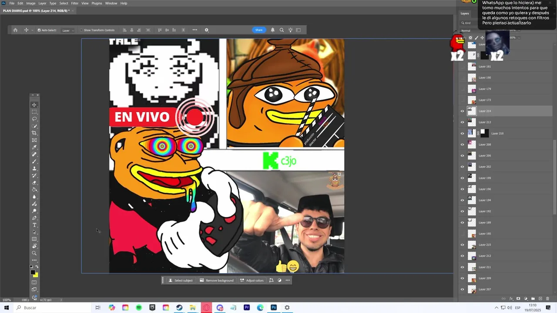The width and height of the screenshot is (557, 313).
Task: Select the Move tool in the toolbox
Action: [34, 105]
